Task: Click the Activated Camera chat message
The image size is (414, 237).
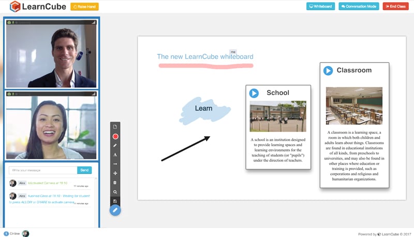Action: (x=48, y=183)
